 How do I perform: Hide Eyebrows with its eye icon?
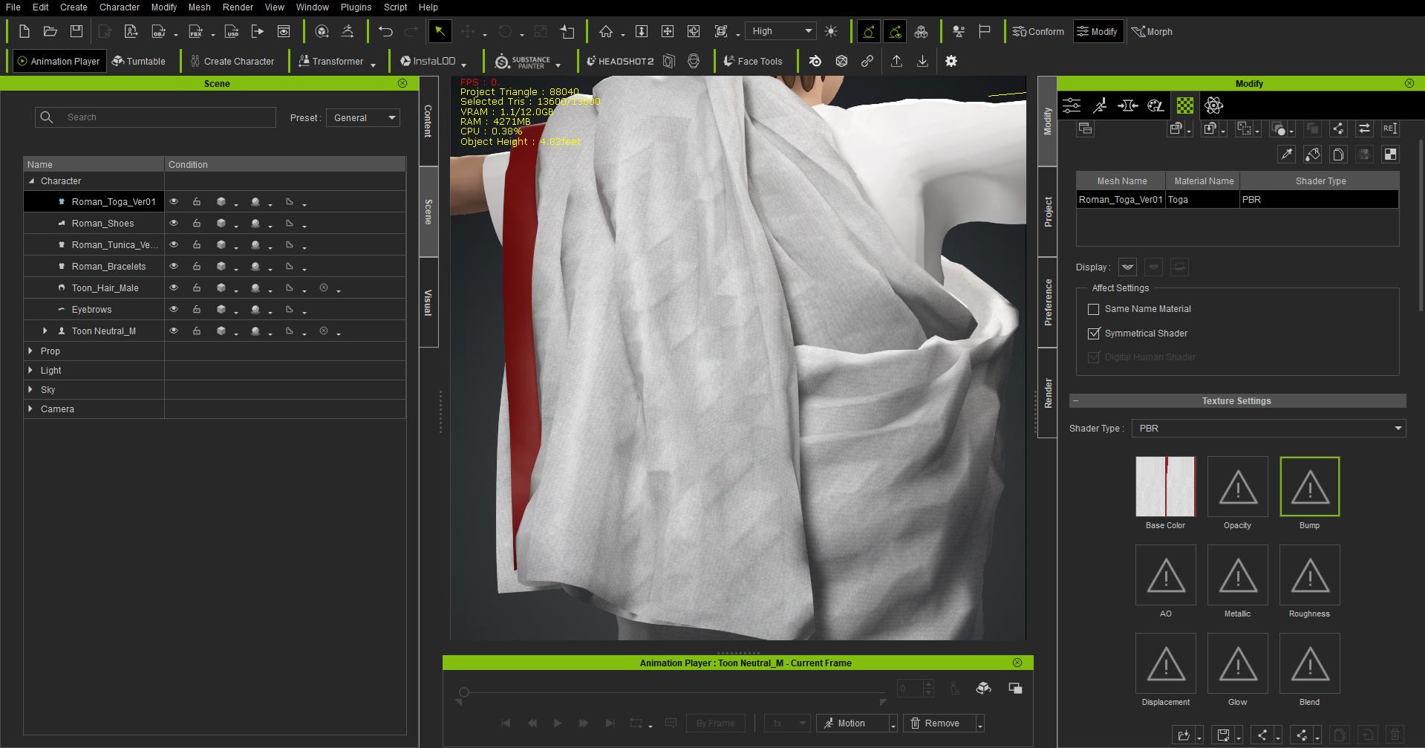[174, 309]
